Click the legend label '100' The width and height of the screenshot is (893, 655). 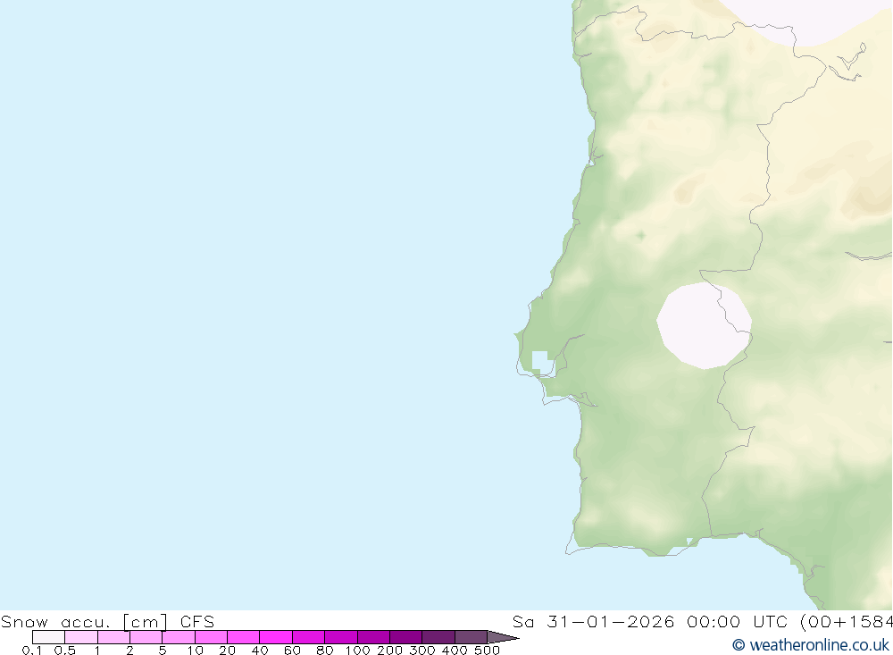point(358,651)
